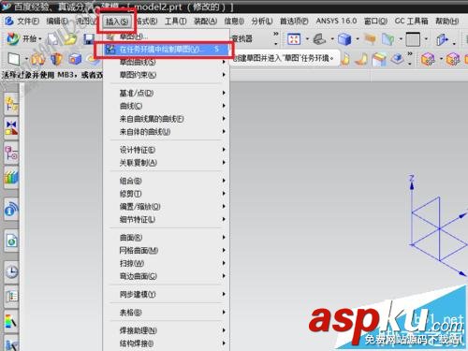The width and height of the screenshot is (468, 351).
Task: Click the layer box icon with arrow
Action: pos(443,39)
